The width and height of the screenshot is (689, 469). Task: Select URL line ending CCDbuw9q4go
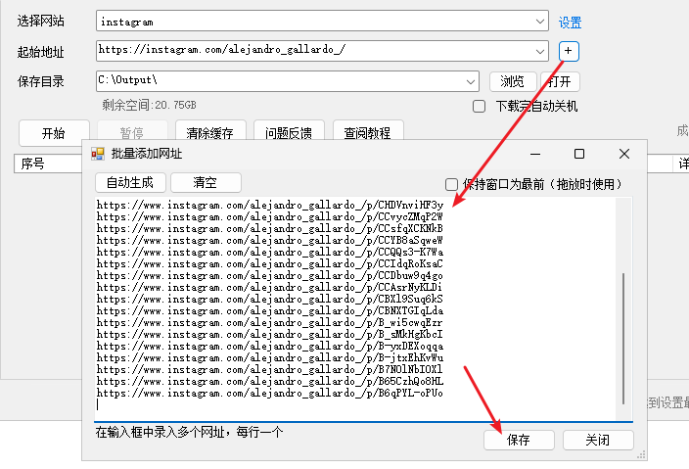pos(270,275)
